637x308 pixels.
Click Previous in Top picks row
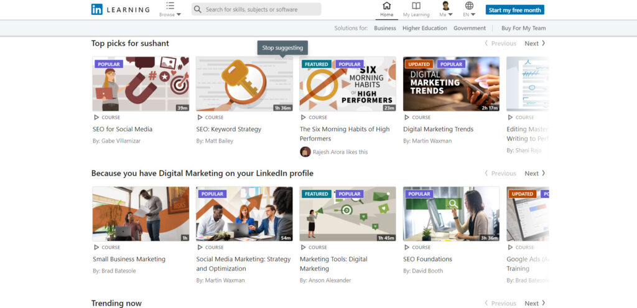501,44
